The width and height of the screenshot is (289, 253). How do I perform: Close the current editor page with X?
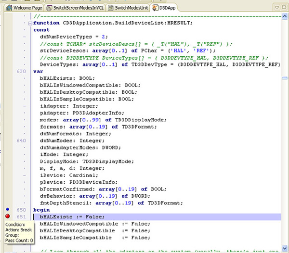point(284,7)
